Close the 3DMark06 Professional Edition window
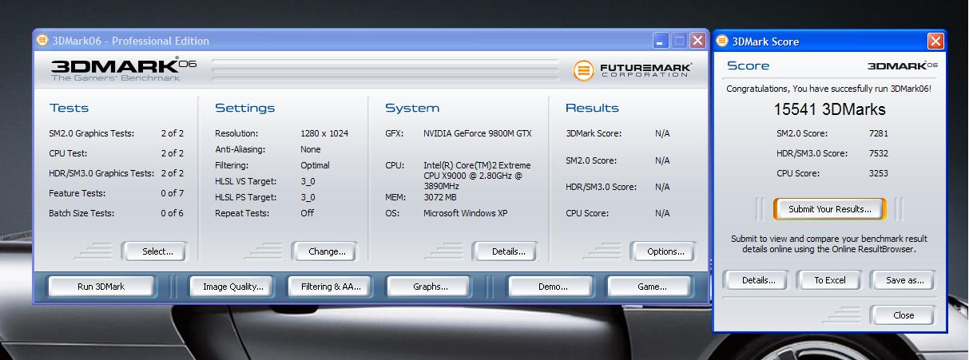The image size is (969, 360). pyautogui.click(x=697, y=41)
